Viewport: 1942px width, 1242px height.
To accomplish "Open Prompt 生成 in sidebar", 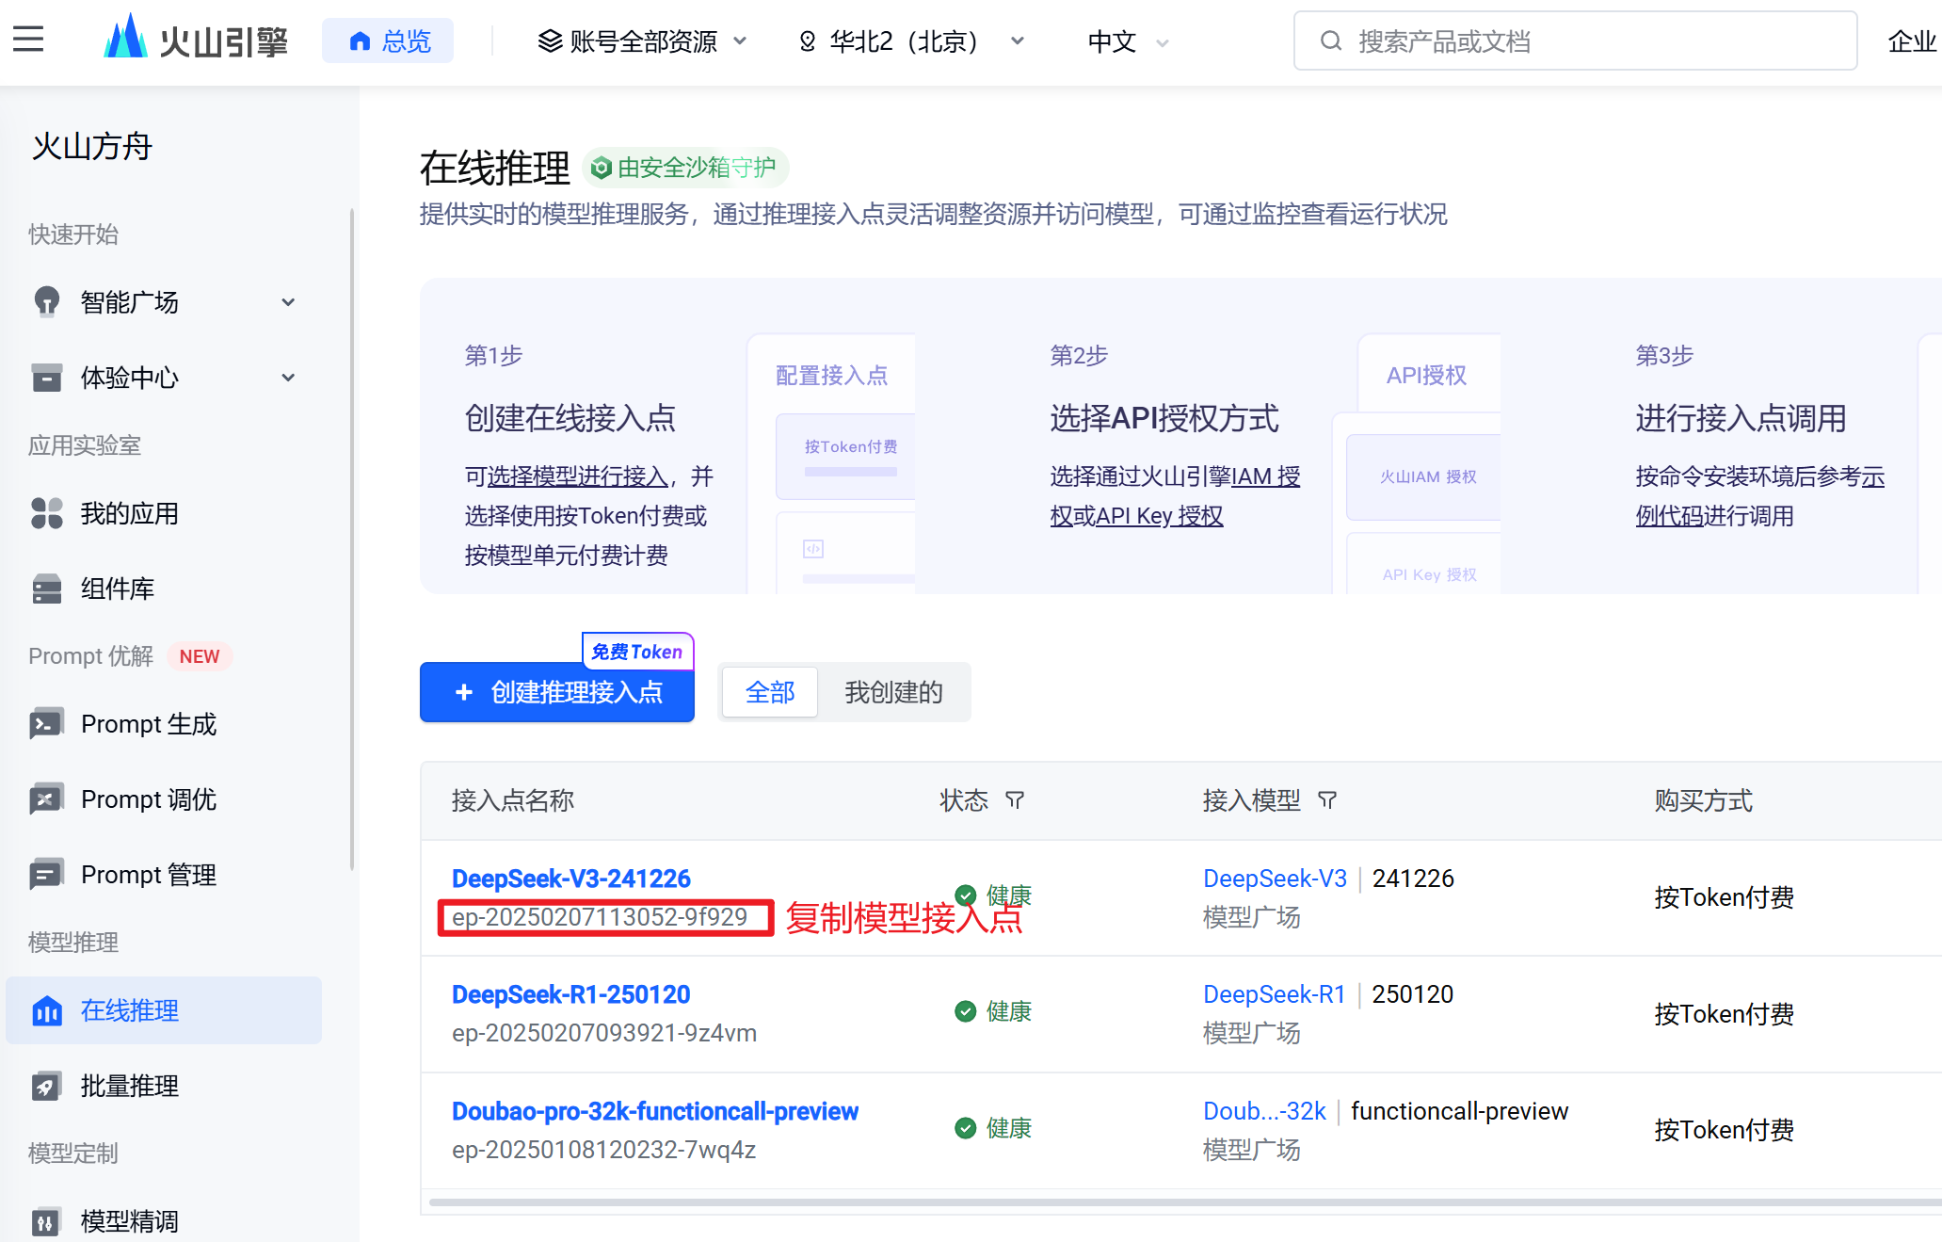I will coord(164,724).
